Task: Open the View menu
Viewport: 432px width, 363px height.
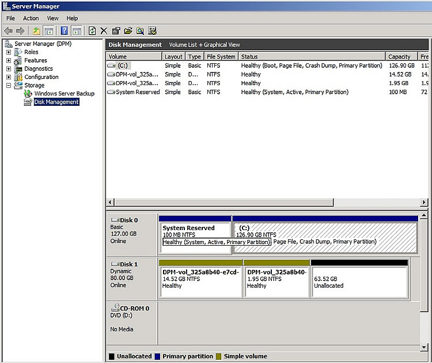Action: [52, 18]
